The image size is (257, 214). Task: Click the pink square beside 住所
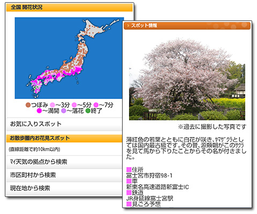click(x=129, y=170)
